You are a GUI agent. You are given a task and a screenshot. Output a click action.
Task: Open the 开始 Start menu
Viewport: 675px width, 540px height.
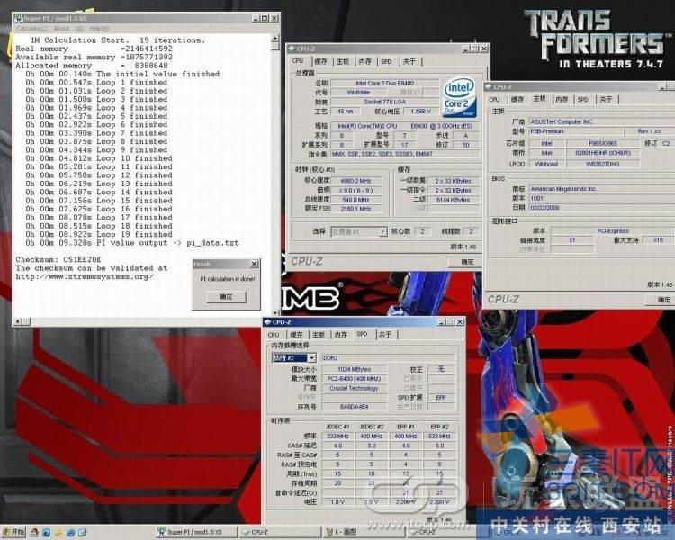pyautogui.click(x=13, y=532)
